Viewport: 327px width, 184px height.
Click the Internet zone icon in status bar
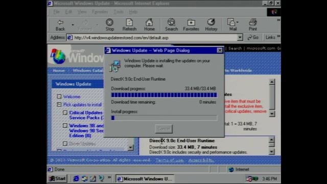point(231,169)
